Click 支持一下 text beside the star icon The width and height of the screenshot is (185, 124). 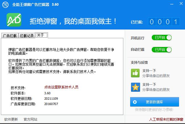(149, 84)
